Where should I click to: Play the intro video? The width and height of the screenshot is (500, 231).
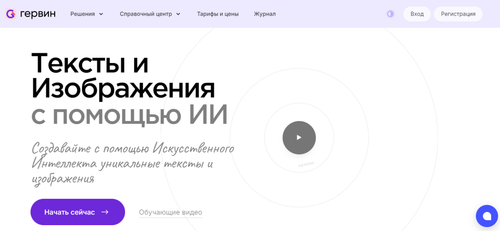(299, 138)
